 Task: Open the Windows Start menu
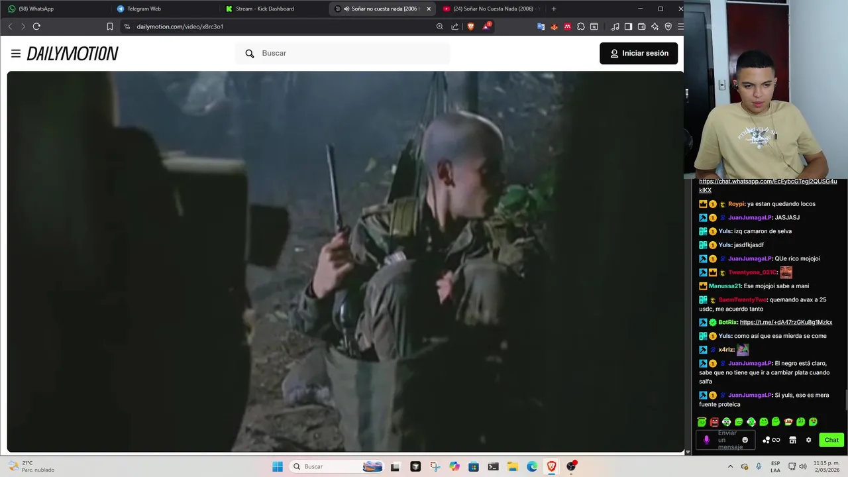click(278, 466)
